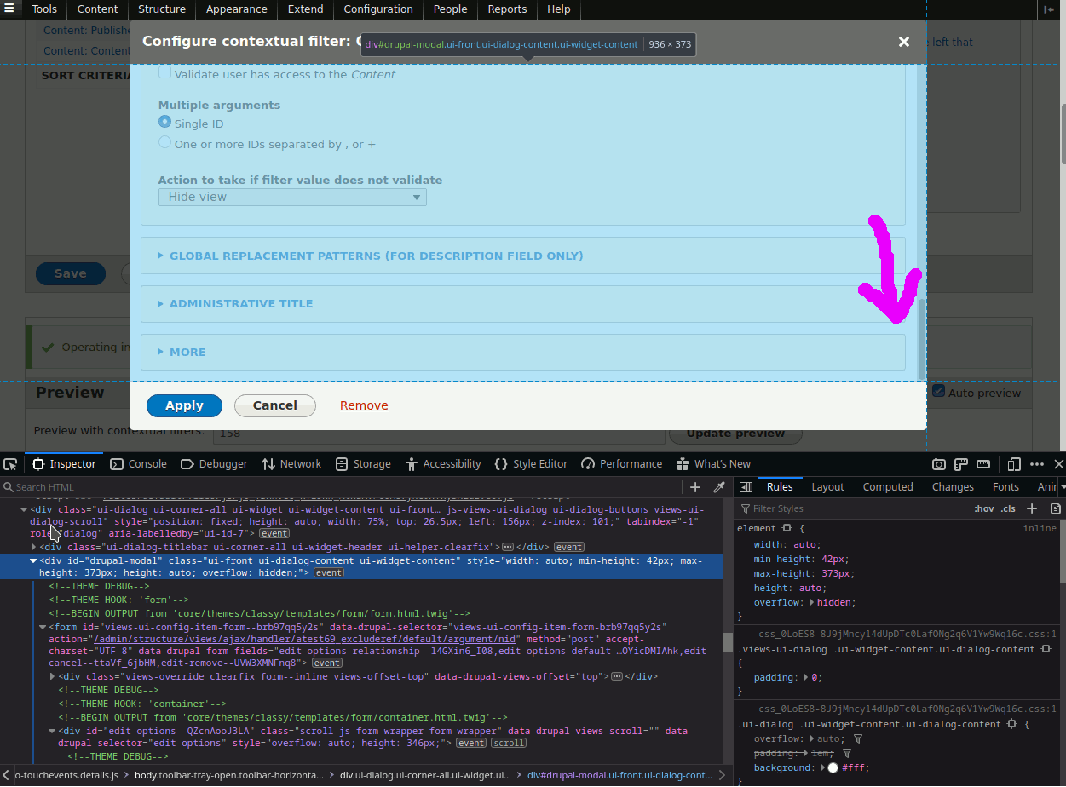This screenshot has width=1066, height=787.
Task: Add a new CSS rule
Action: click(x=1032, y=508)
